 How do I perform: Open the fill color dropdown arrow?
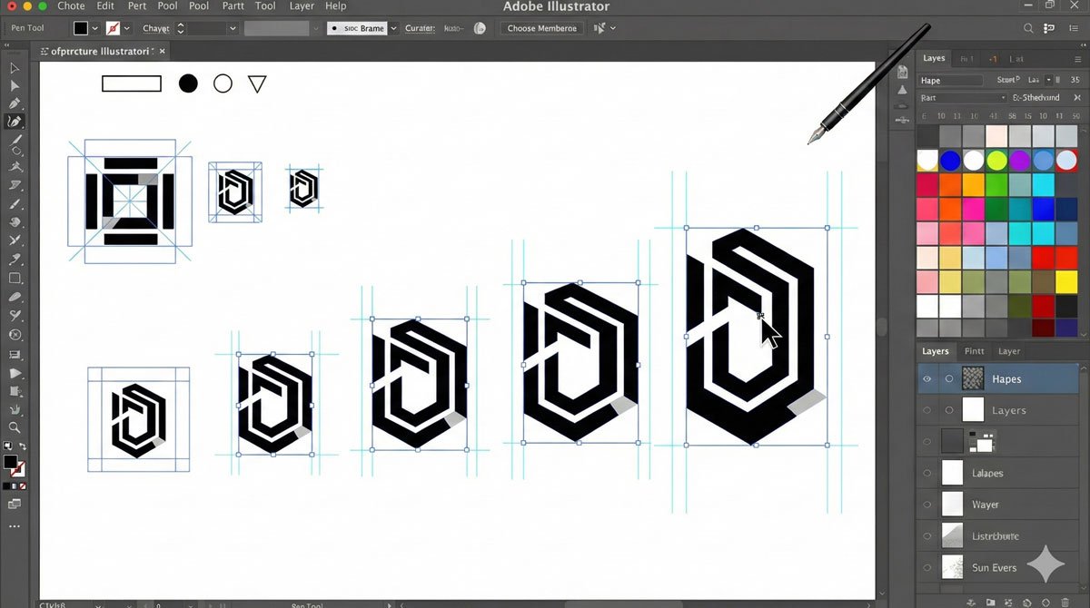(x=95, y=28)
